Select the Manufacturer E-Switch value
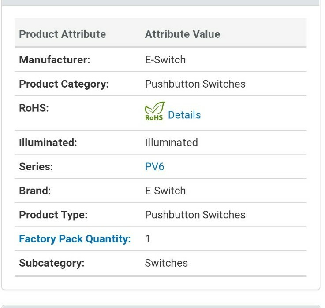This screenshot has width=325, height=308. tap(165, 60)
